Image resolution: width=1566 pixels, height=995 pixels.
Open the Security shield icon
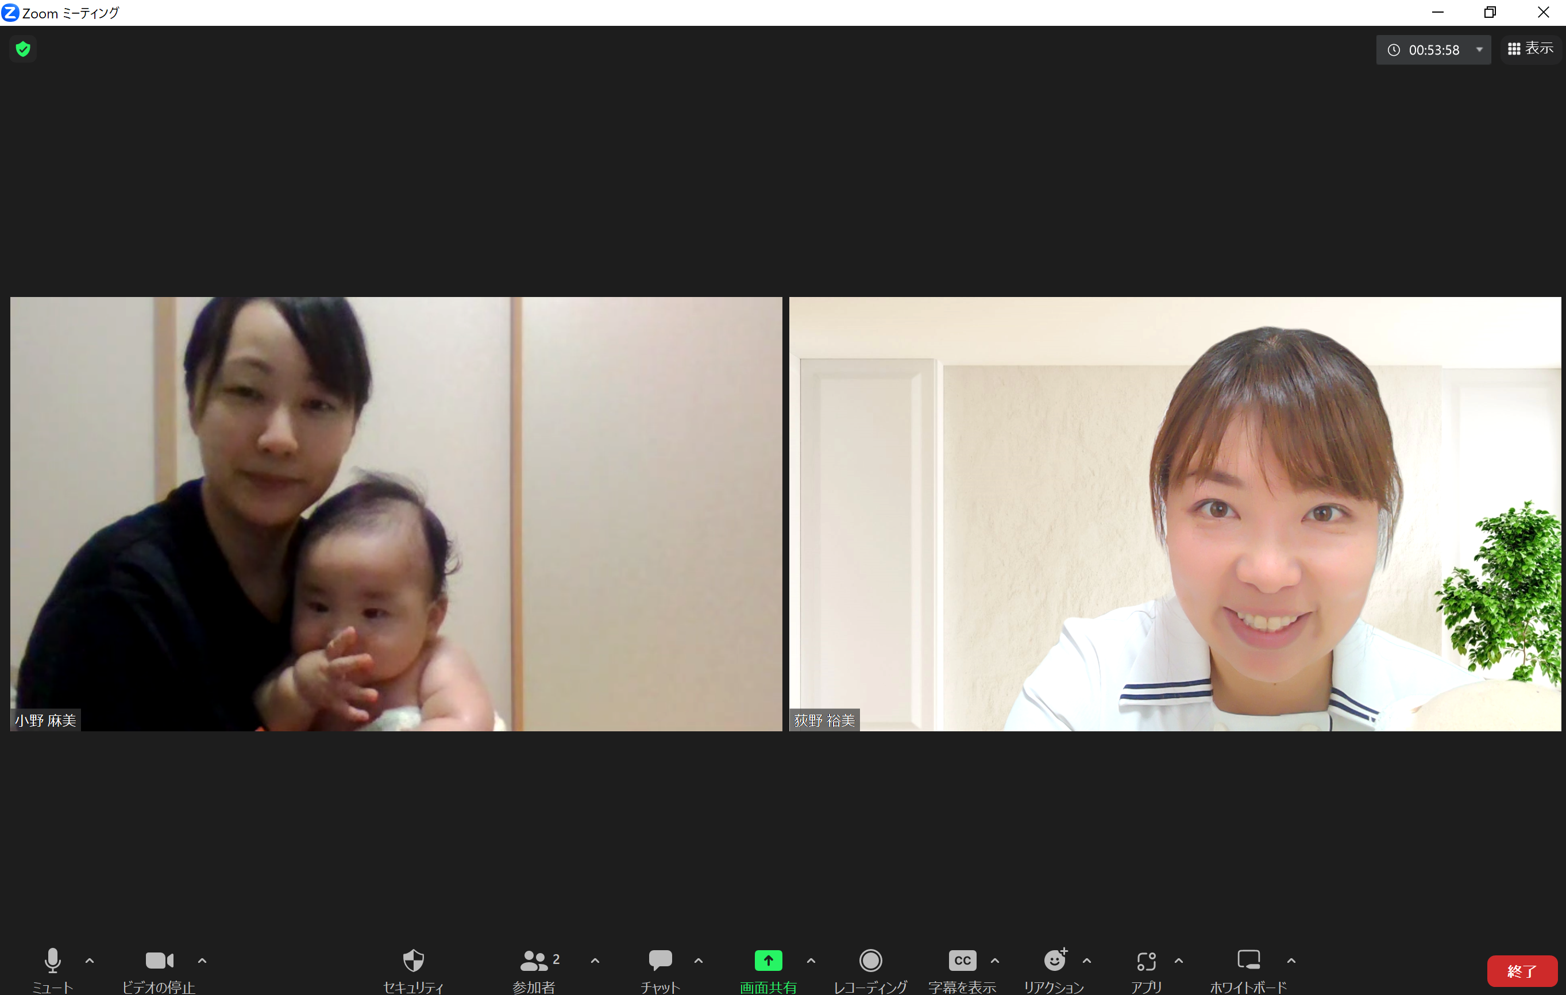(414, 960)
